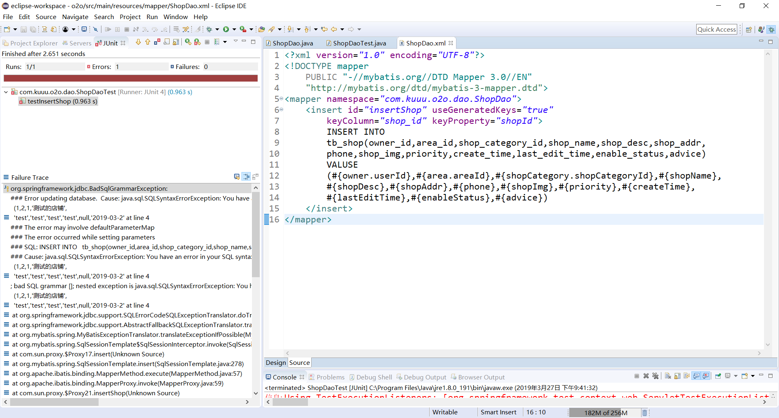Open the Run button dropdown arrow
This screenshot has width=779, height=418.
234,29
